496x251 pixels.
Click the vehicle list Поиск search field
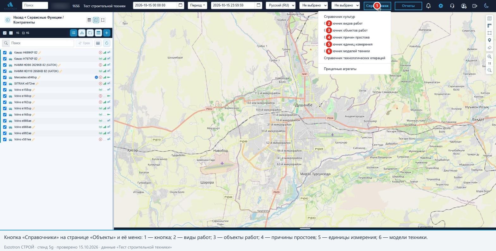point(41,43)
